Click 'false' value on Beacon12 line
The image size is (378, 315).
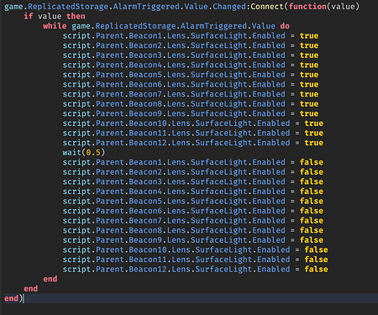click(316, 270)
